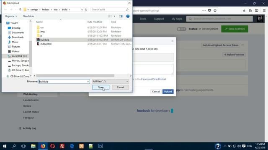Open the All Files type filter dropdown
The height and width of the screenshot is (150, 268).
click(111, 82)
